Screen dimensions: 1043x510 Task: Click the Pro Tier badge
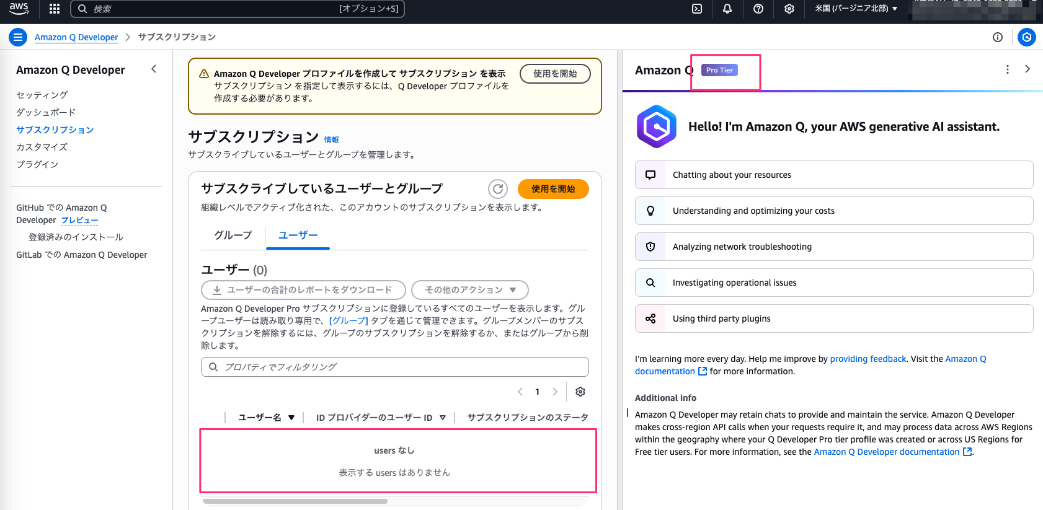click(x=719, y=70)
